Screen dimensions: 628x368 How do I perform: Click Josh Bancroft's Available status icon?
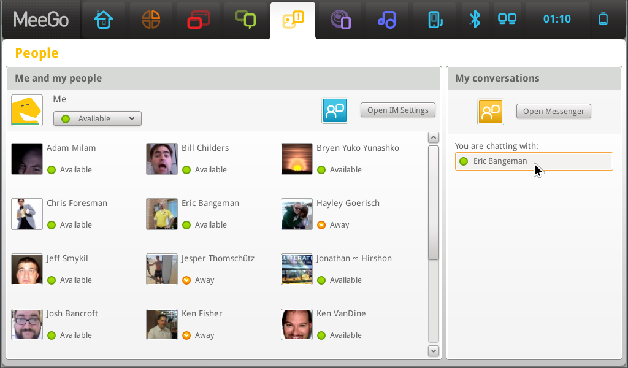click(x=52, y=335)
